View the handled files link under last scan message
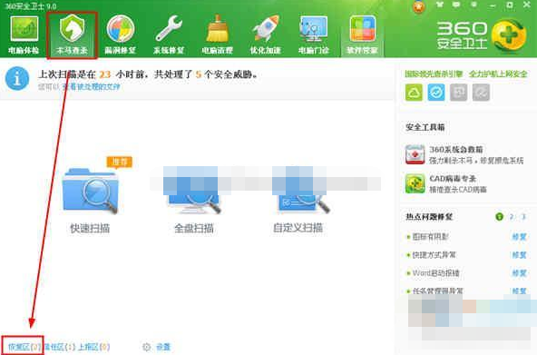Screen dimensions: 537x355 click(x=91, y=86)
